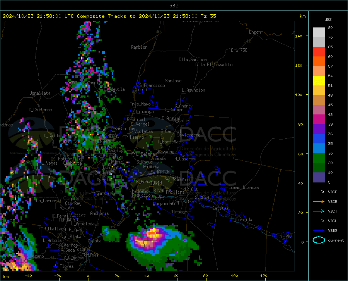348x281 pixels.
Task: Pick the dark purple 5 dBZ swatch
Action: click(x=319, y=177)
